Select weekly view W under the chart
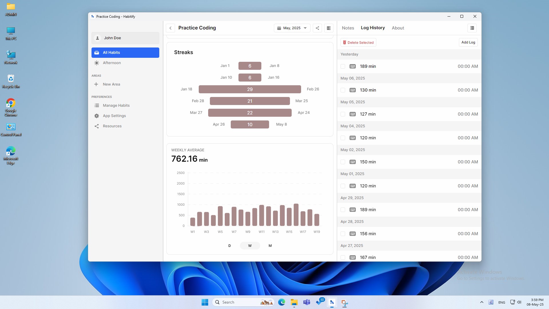549x309 pixels. pyautogui.click(x=250, y=246)
